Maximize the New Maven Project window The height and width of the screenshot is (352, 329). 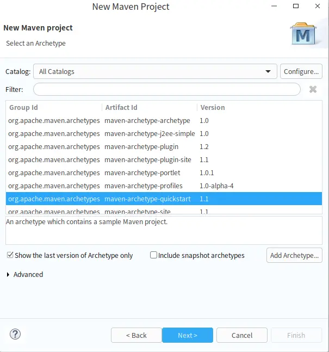coord(296,6)
